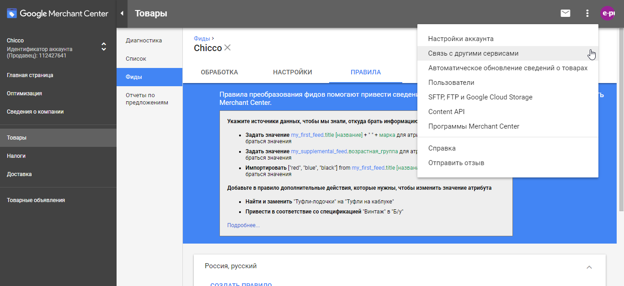The width and height of the screenshot is (624, 286).
Task: Close the Chicco feed with X icon
Action: click(x=228, y=48)
